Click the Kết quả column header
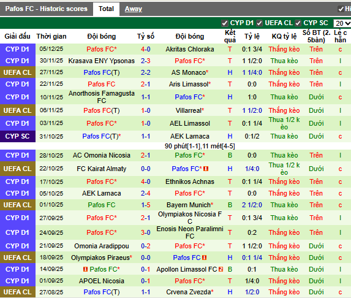351x298 pixels. (x=230, y=36)
